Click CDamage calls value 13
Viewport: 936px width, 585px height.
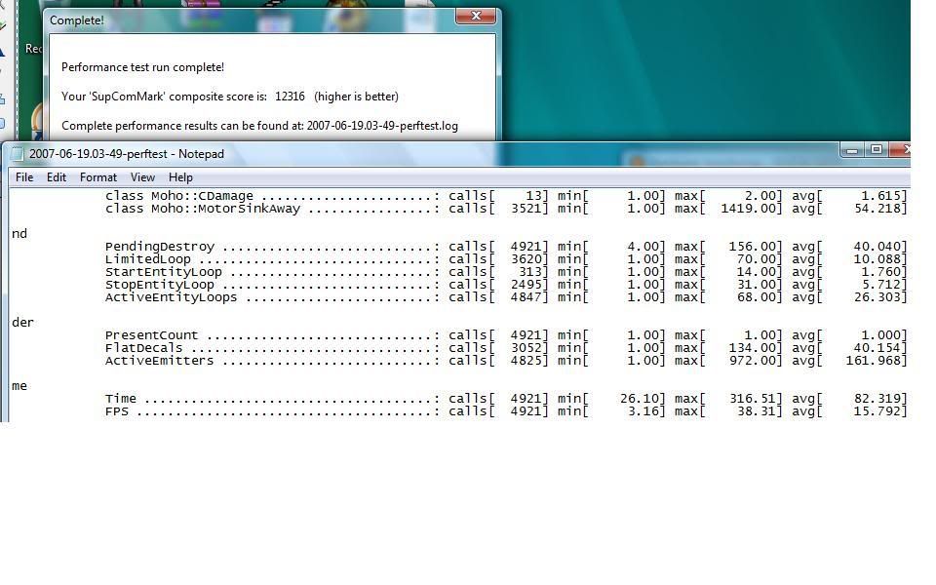pos(534,196)
